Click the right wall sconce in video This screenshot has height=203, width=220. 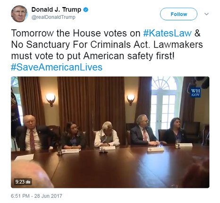pos(131,100)
